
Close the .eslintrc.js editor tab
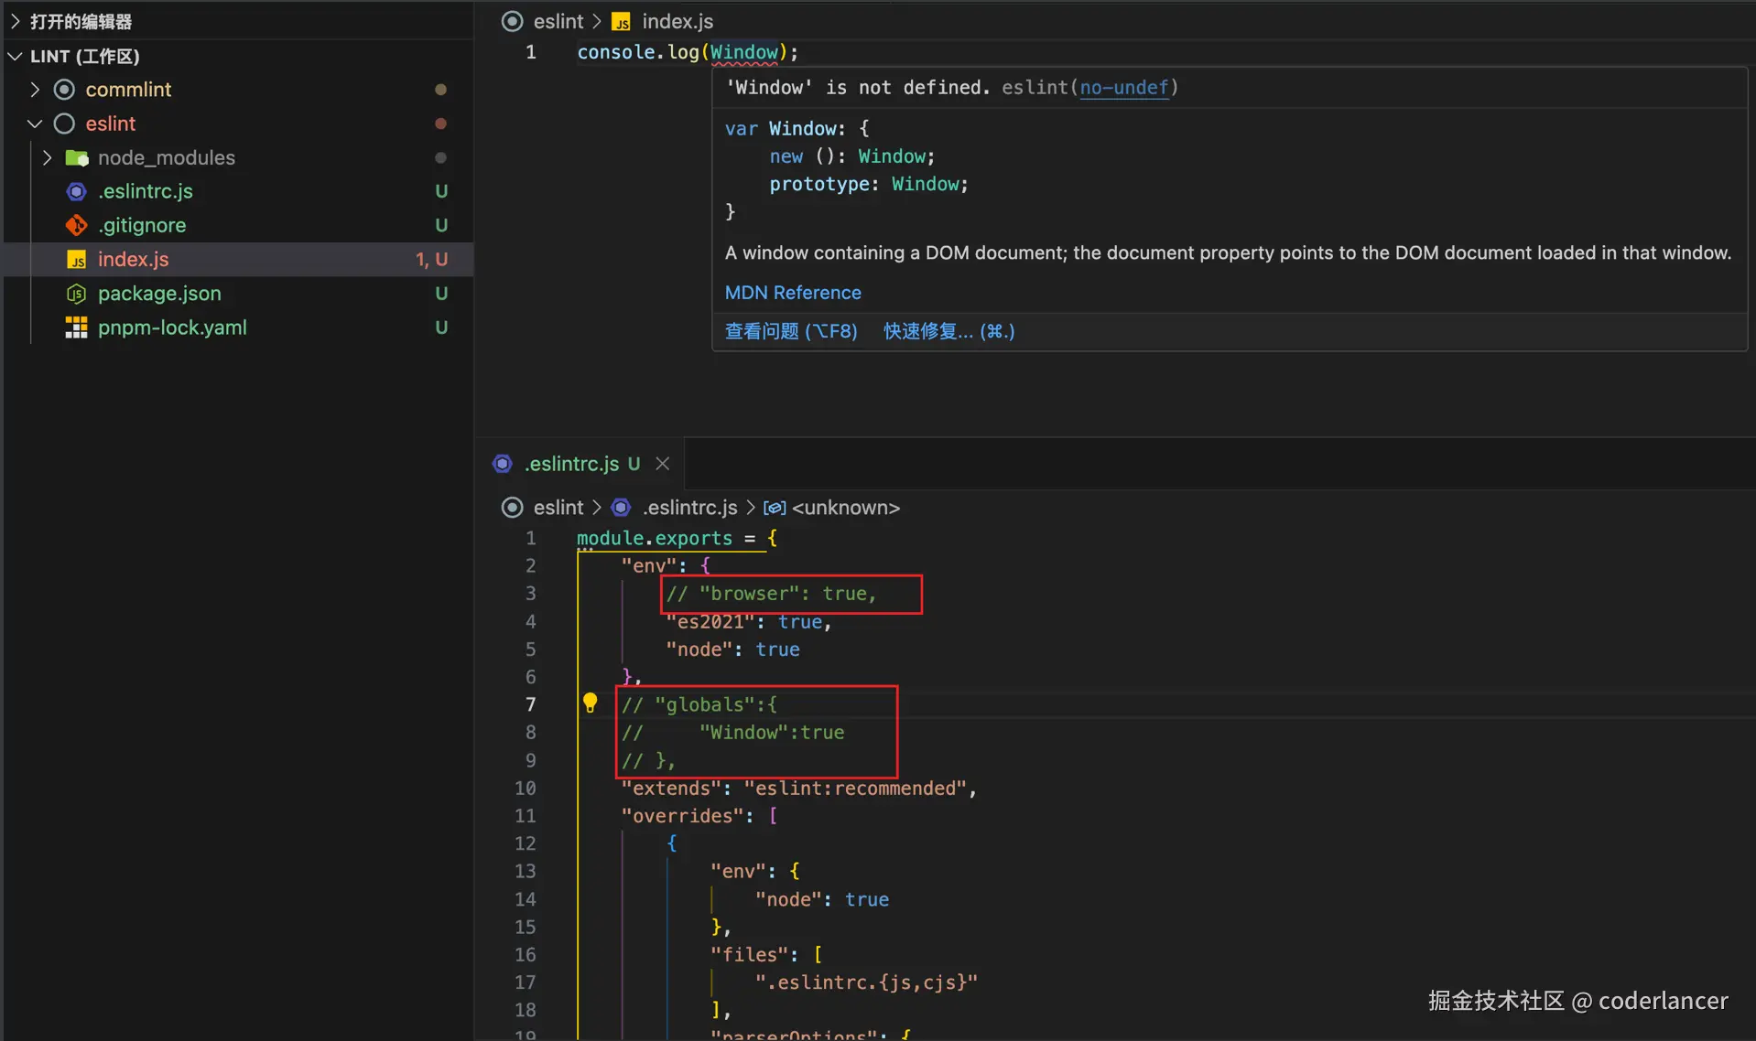coord(663,464)
